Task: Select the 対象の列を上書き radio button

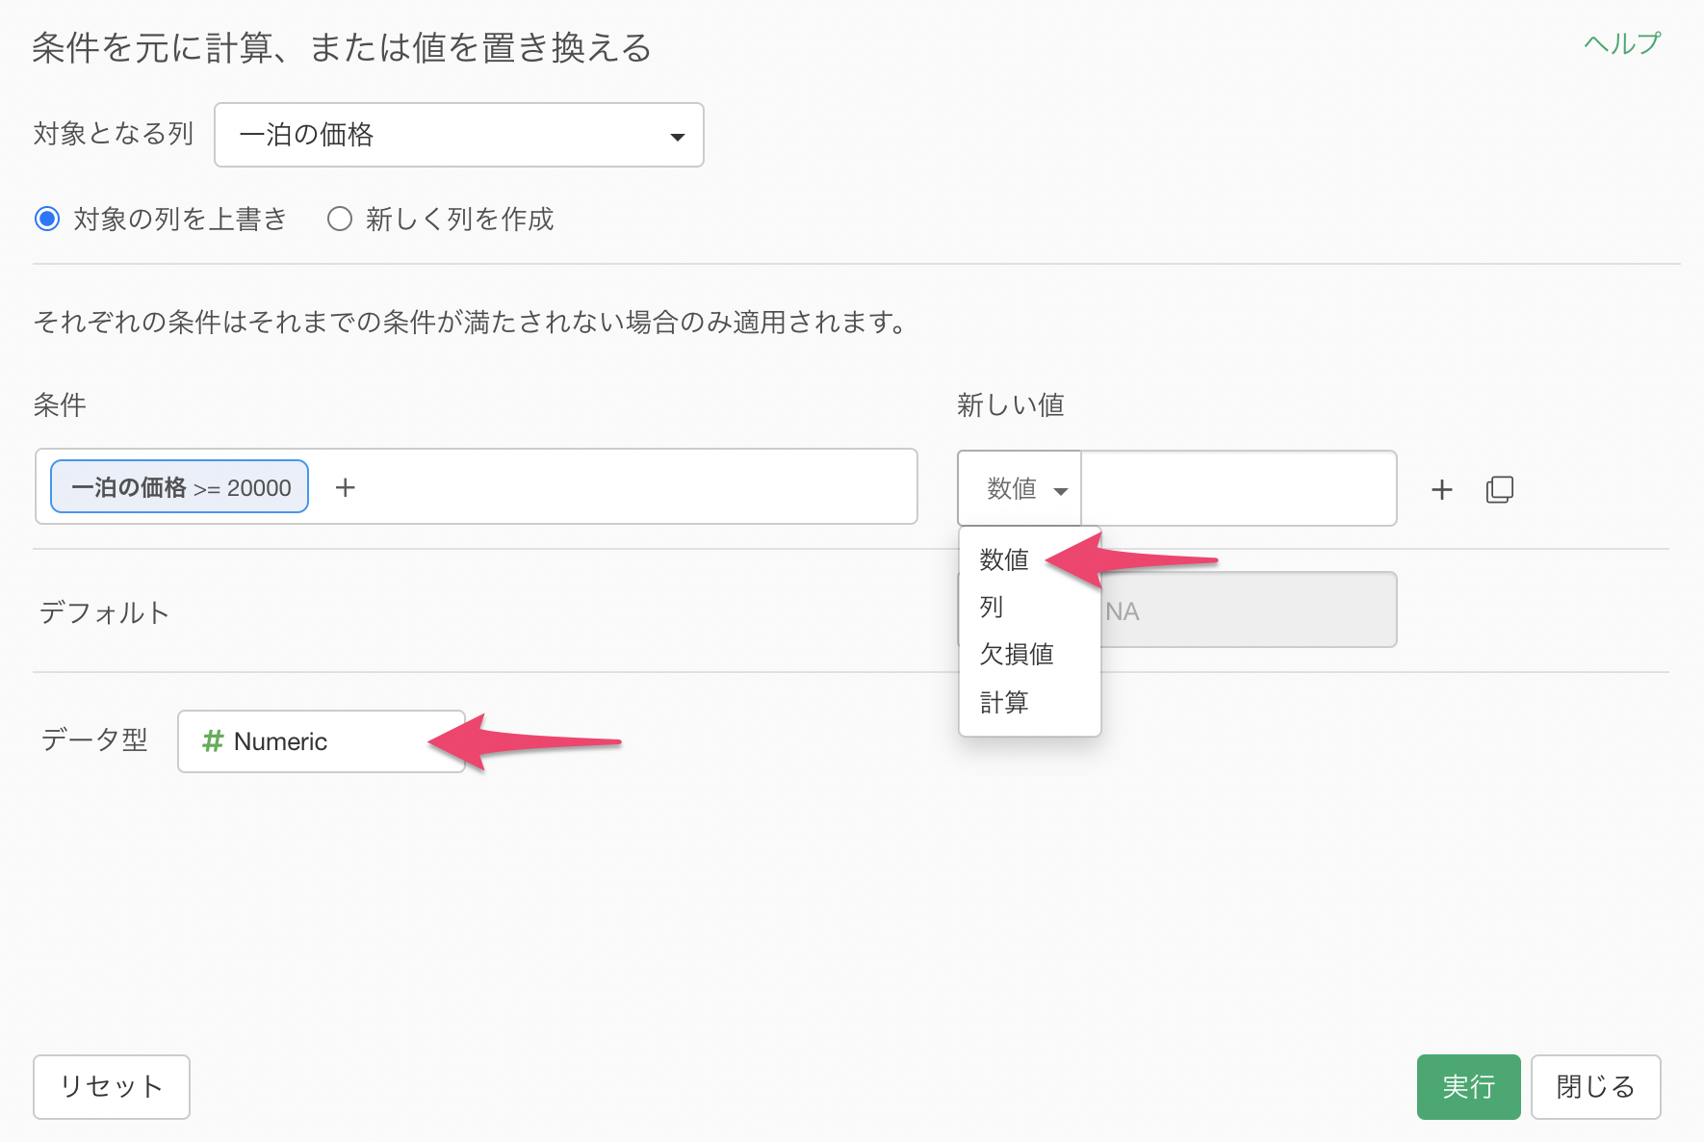Action: (x=47, y=220)
